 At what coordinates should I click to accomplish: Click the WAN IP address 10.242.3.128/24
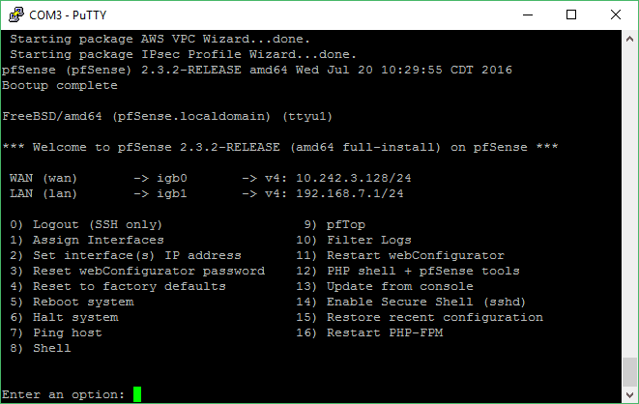(x=353, y=178)
